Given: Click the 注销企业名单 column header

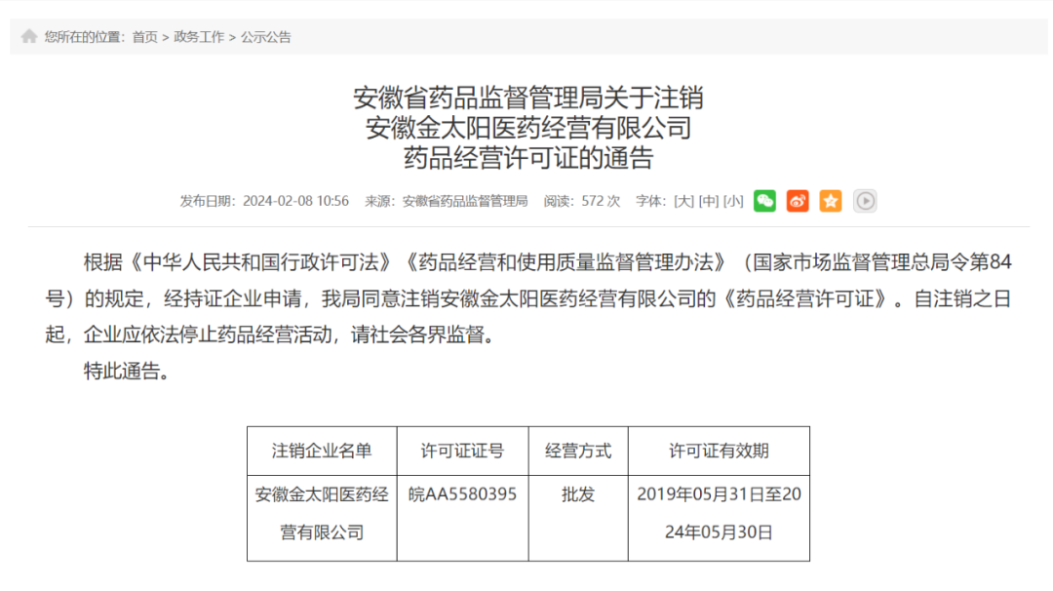Looking at the screenshot, I should coord(322,451).
